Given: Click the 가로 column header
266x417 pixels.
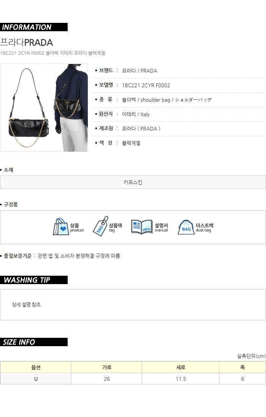Looking at the screenshot, I should coord(106,367).
